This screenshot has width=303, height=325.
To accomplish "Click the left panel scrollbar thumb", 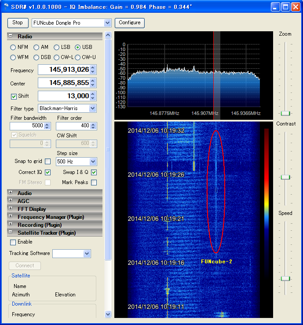I will point(108,149).
